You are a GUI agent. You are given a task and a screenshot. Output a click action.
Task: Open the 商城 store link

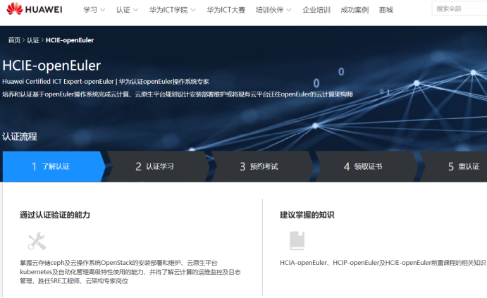click(x=386, y=10)
